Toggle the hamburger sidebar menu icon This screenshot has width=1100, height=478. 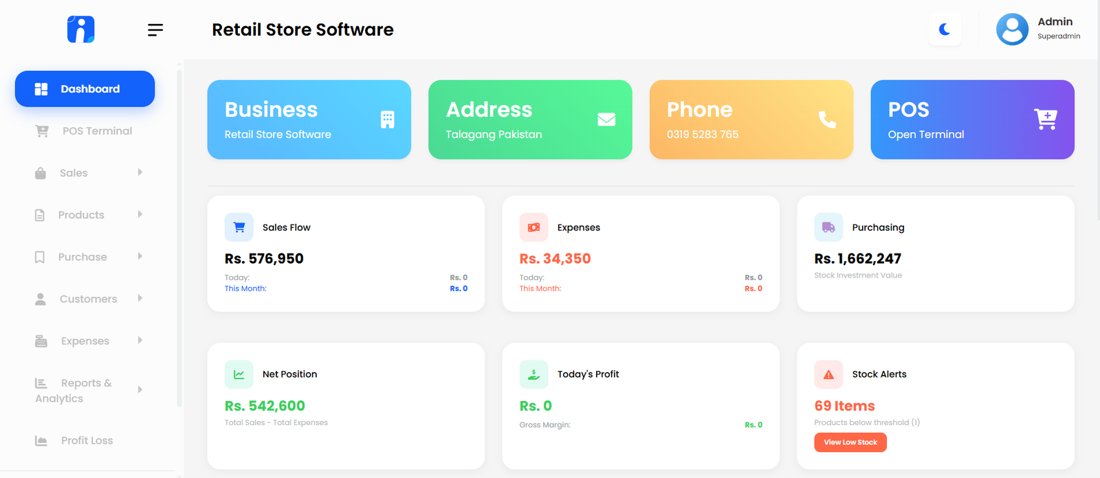click(x=155, y=30)
